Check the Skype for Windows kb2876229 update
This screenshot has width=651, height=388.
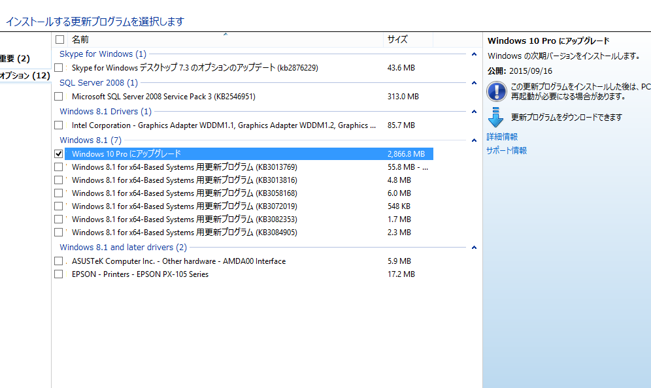coord(59,68)
